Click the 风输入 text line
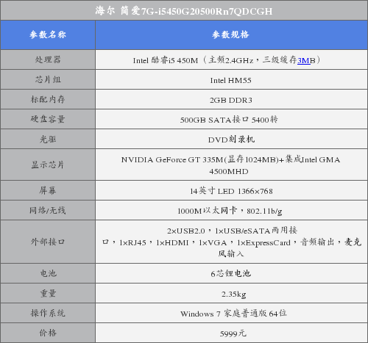This screenshot has height=343, width=368. 231,253
